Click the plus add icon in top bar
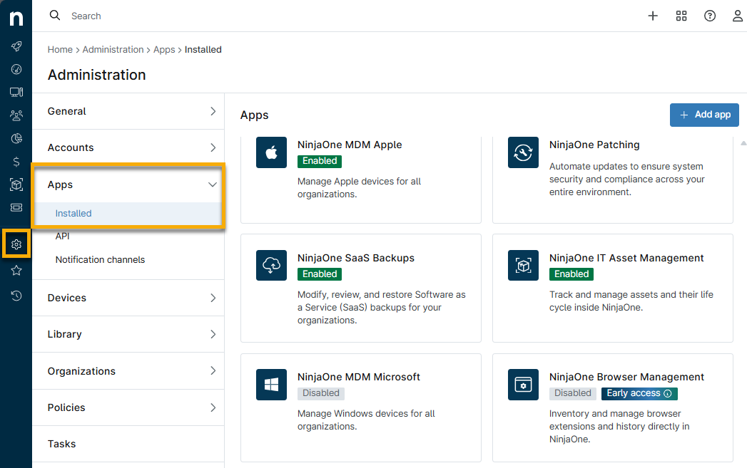The width and height of the screenshot is (747, 468). (x=653, y=16)
